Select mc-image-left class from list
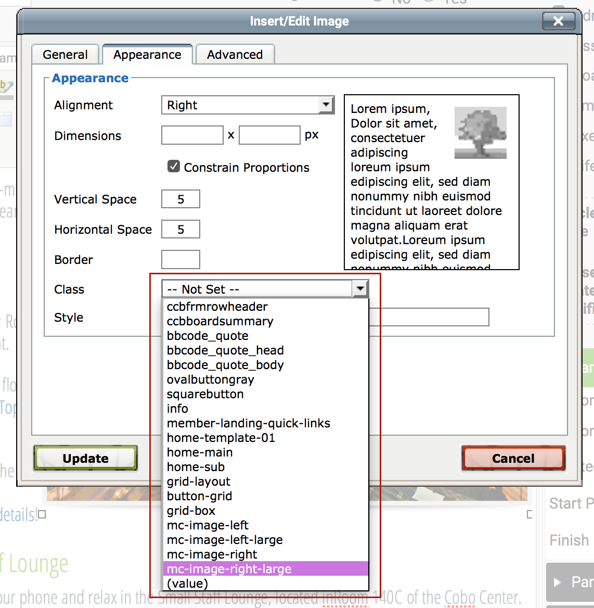The image size is (594, 608). pyautogui.click(x=208, y=525)
